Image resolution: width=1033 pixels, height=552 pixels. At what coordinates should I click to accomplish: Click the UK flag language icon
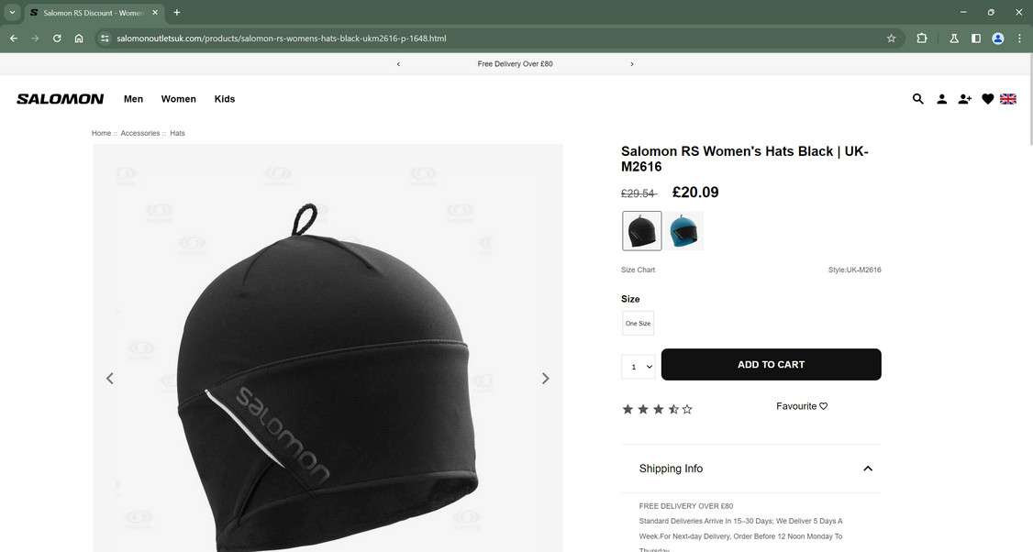1008,99
